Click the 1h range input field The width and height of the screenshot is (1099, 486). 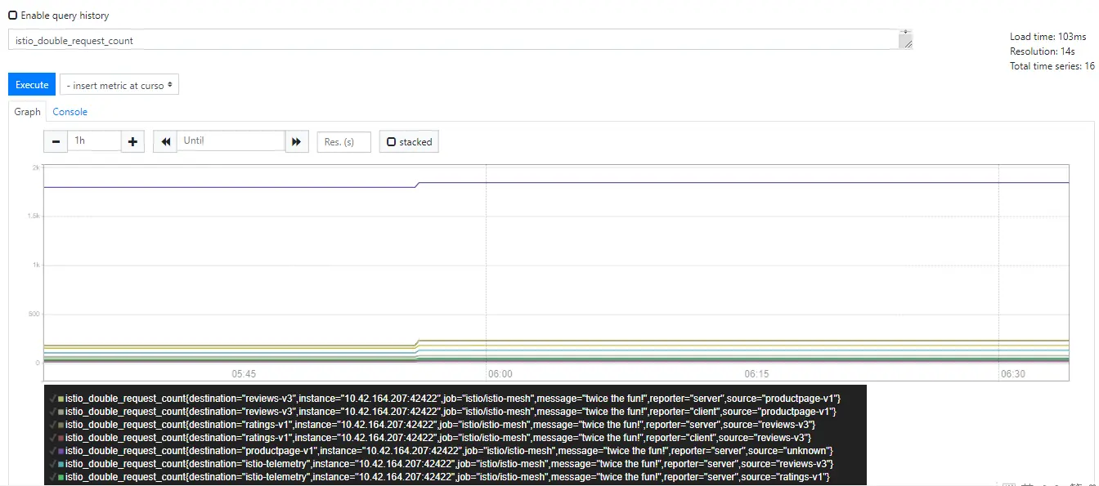coord(94,140)
